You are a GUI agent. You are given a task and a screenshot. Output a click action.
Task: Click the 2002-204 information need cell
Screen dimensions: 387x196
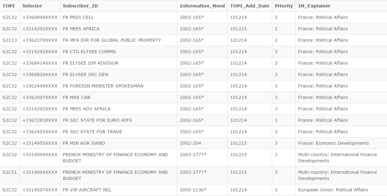pyautogui.click(x=191, y=143)
